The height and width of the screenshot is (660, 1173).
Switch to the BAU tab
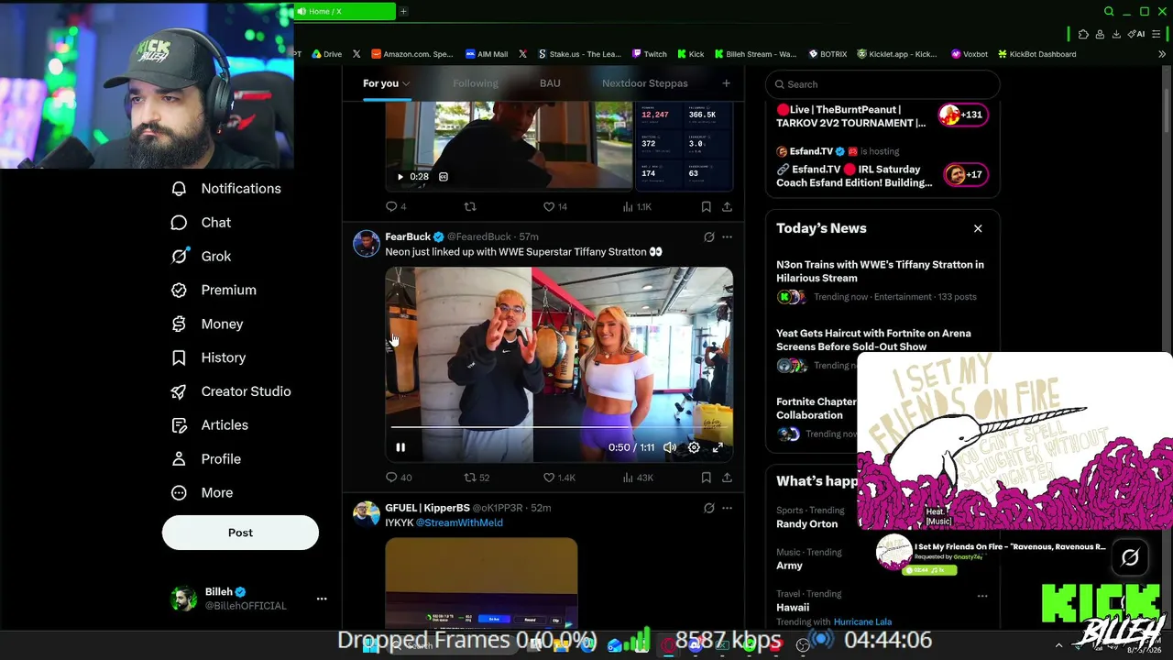tap(550, 83)
